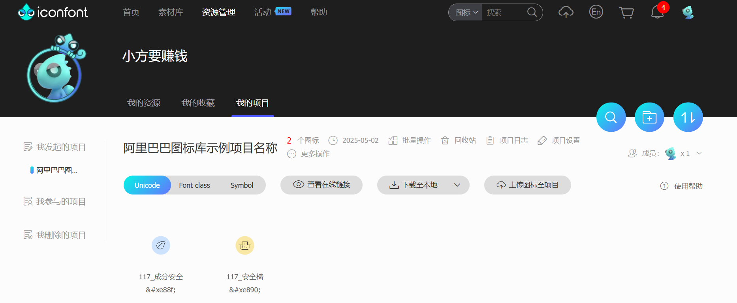Click the &#xe890; unicode text
737x303 pixels.
pos(245,290)
